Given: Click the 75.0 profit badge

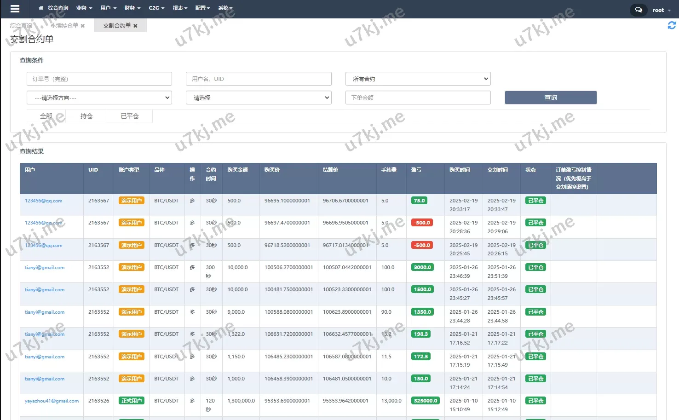Looking at the screenshot, I should (419, 201).
